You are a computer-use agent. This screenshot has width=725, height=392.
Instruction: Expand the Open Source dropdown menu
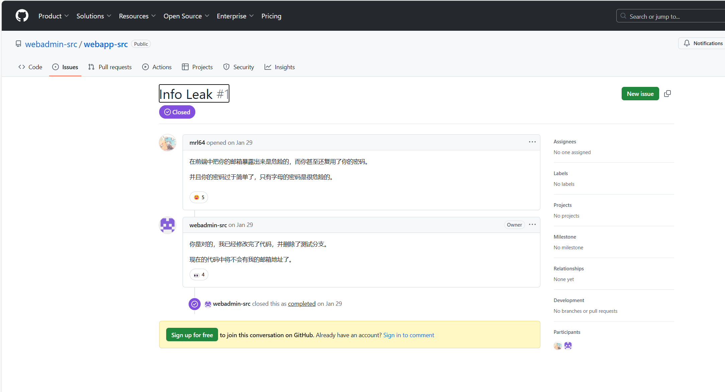[186, 16]
